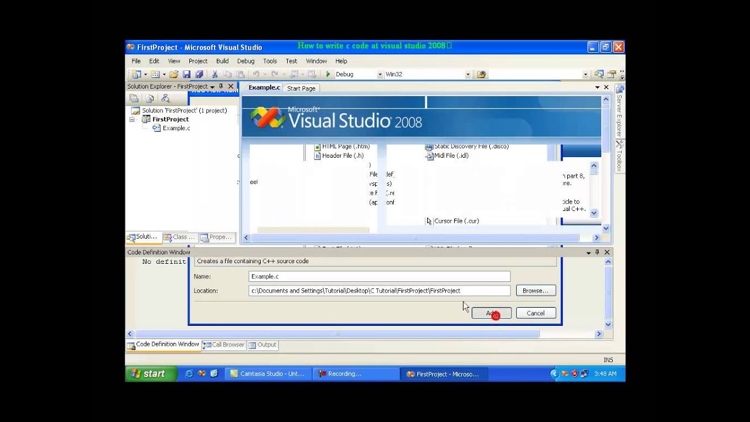Click the Name field containing Example.c
Screen dimensions: 750x422
(x=379, y=276)
